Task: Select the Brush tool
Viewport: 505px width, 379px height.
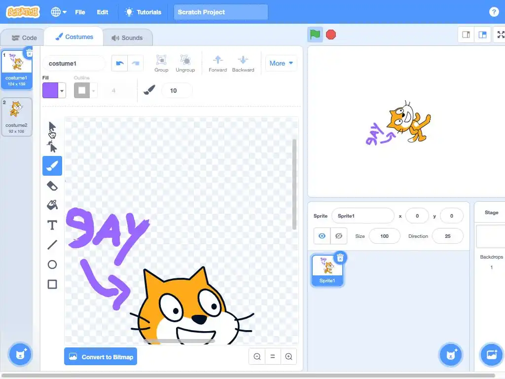Action: click(52, 166)
